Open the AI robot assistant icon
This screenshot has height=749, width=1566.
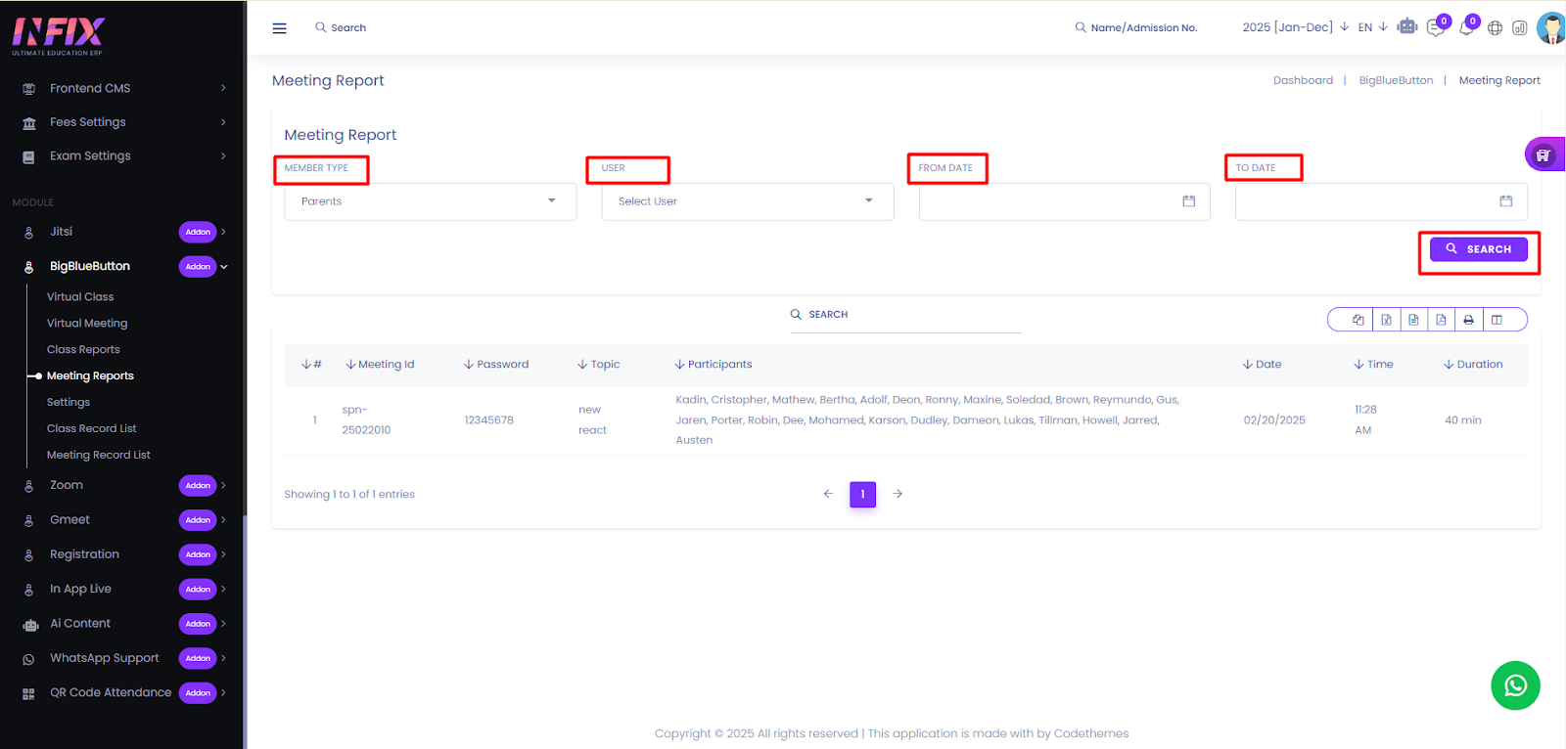coord(1407,26)
